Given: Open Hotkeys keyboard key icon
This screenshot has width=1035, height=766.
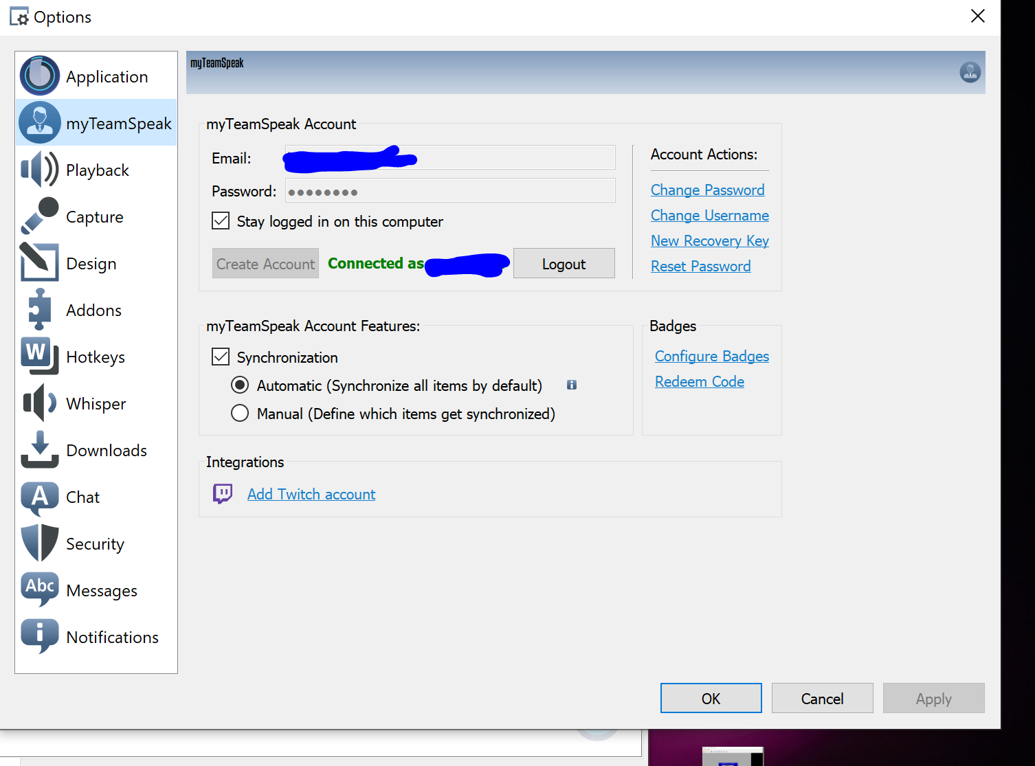Looking at the screenshot, I should (x=40, y=357).
